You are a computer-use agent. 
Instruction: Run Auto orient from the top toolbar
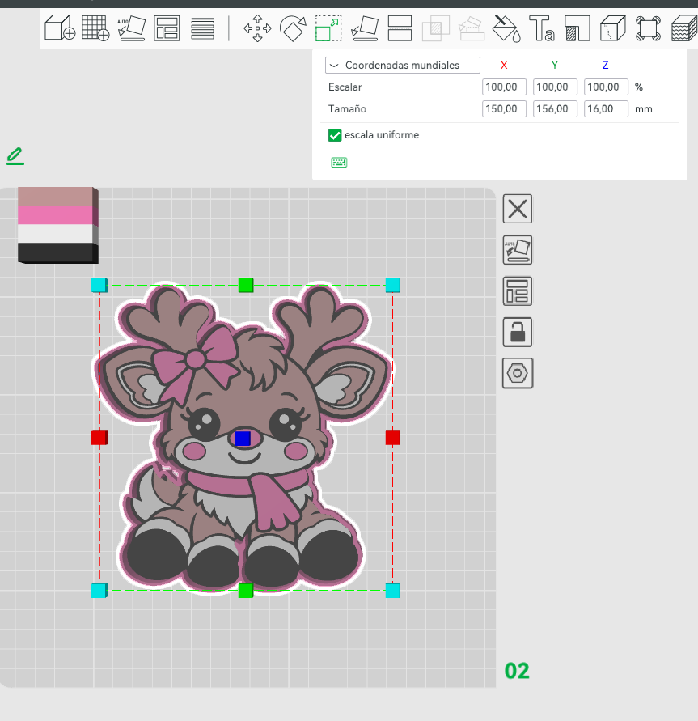click(131, 28)
